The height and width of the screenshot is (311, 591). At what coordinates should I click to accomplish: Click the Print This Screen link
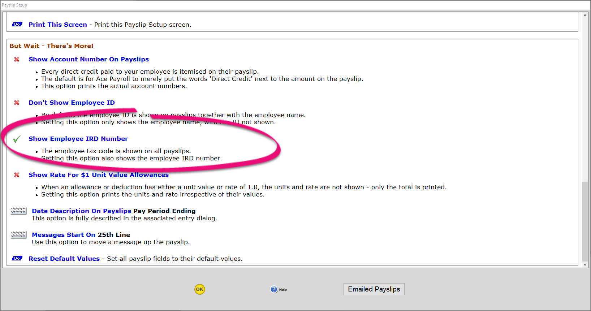pos(58,25)
